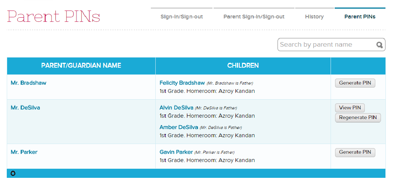
Task: Generate PIN for Mr. Bradshaw
Action: tap(355, 83)
